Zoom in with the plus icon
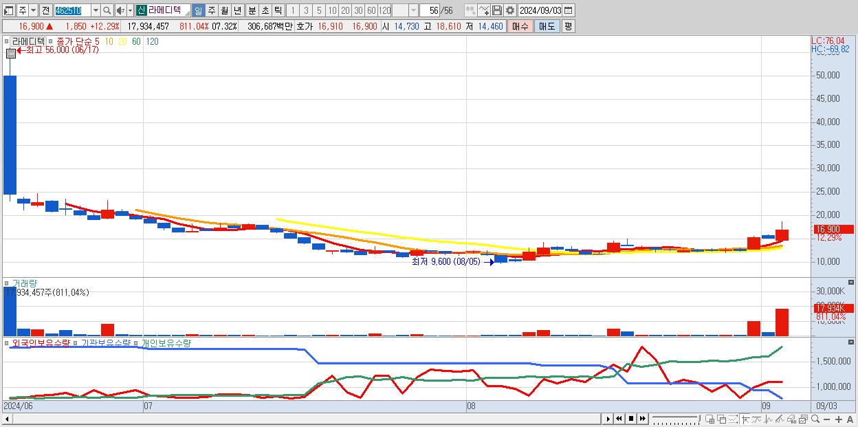The image size is (858, 427). pos(838,419)
